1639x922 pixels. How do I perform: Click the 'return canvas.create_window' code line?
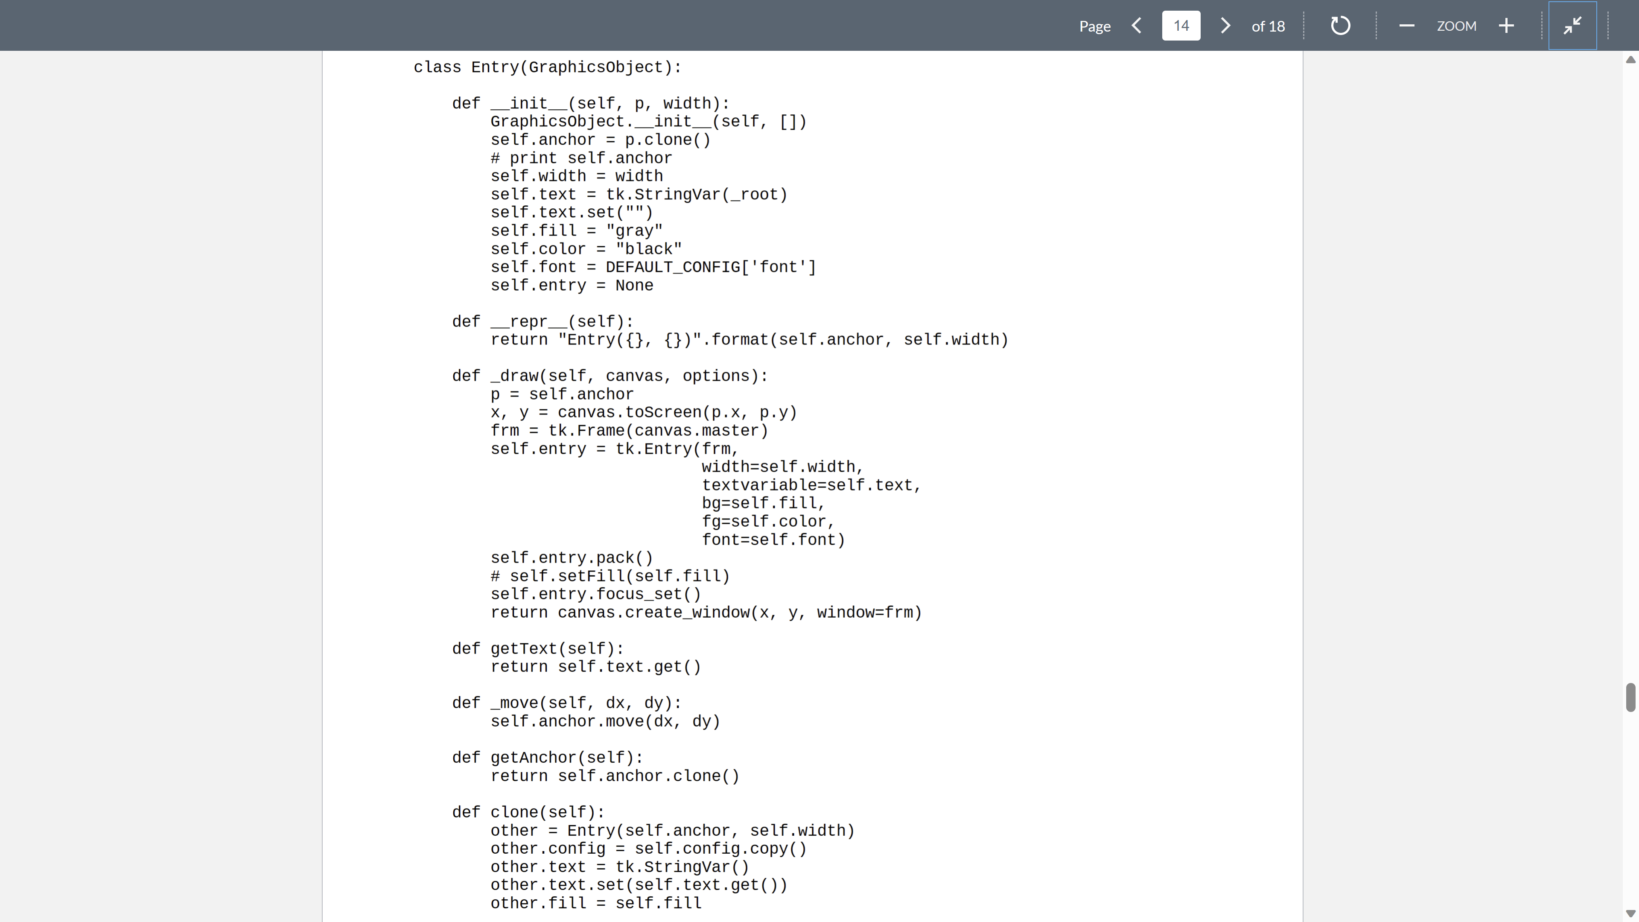tap(706, 612)
